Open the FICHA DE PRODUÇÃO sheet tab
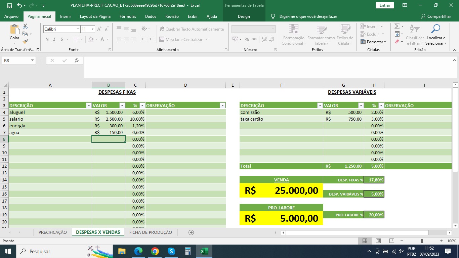Image resolution: width=459 pixels, height=258 pixels. coord(151,232)
